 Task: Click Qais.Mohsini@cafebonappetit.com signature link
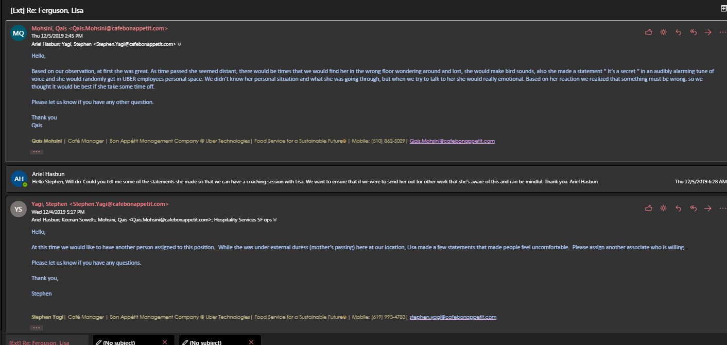tap(452, 141)
